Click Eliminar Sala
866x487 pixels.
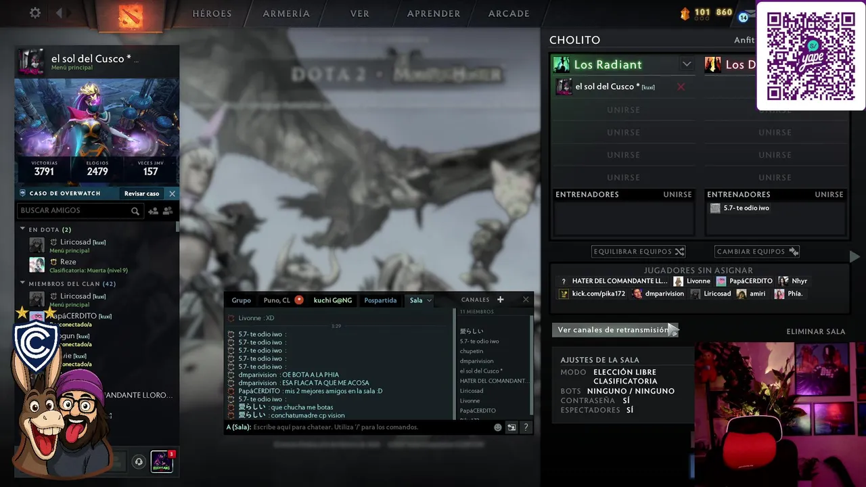tap(816, 331)
